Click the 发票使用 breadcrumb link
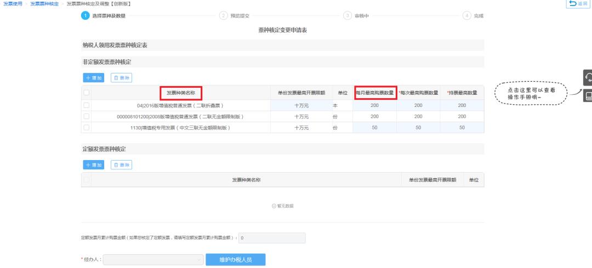 [x=13, y=4]
